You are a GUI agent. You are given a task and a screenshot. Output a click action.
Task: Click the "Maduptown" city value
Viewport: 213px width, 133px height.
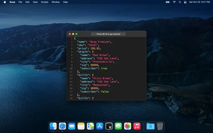click(100, 85)
